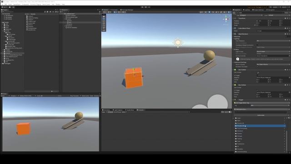Select the Rect tool in Scene overlay
Viewport: 291px width, 164px height.
pos(104,26)
